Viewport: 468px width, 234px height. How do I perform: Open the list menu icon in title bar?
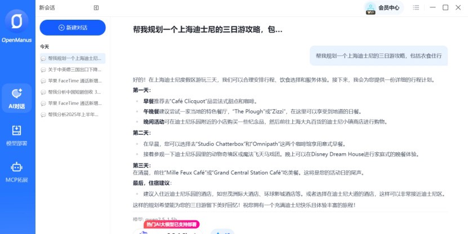(416, 8)
